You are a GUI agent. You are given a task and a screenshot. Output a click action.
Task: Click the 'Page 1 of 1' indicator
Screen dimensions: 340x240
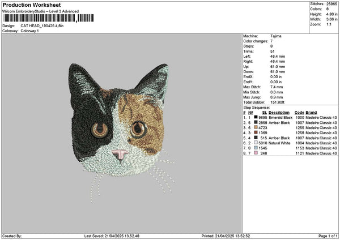click(328, 236)
